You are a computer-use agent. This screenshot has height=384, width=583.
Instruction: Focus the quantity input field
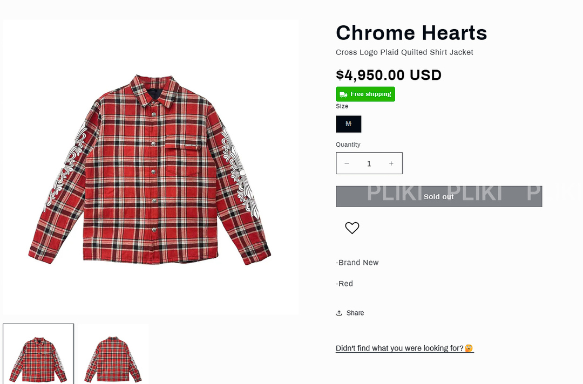click(369, 163)
